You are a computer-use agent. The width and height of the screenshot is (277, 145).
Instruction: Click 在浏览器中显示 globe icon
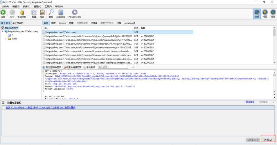(44, 67)
